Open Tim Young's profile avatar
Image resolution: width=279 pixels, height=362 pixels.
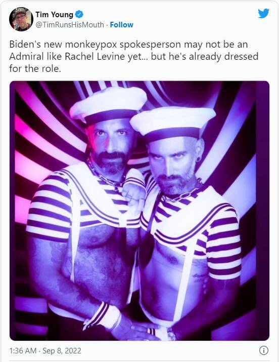click(x=21, y=19)
